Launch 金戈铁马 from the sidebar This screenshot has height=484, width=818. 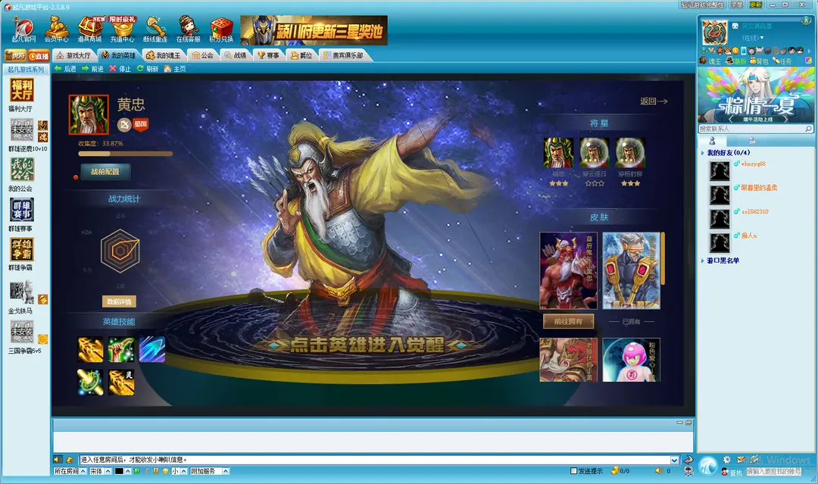22,297
